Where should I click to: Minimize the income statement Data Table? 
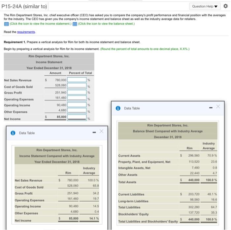coord(94,133)
